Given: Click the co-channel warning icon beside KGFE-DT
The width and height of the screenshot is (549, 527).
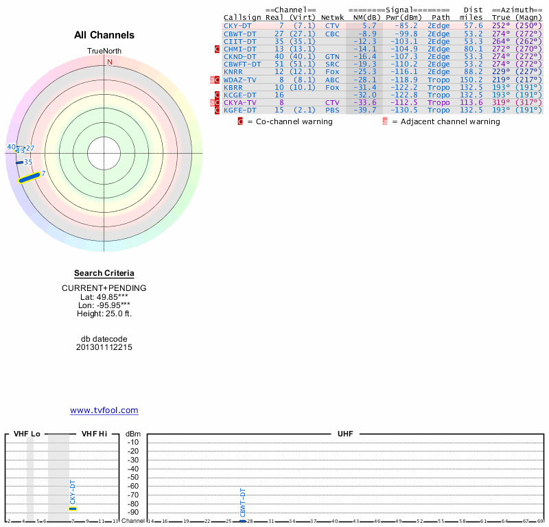Looking at the screenshot, I should tap(217, 110).
